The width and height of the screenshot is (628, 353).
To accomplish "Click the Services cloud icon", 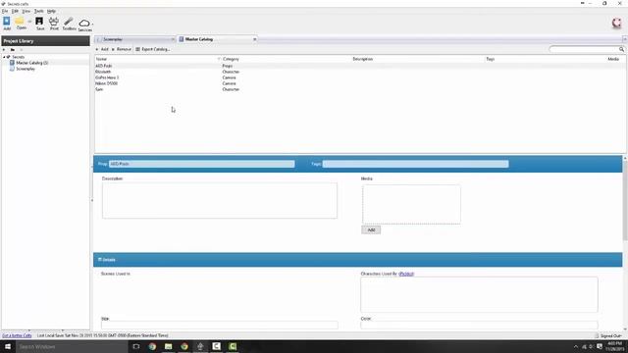I will 84,24.
